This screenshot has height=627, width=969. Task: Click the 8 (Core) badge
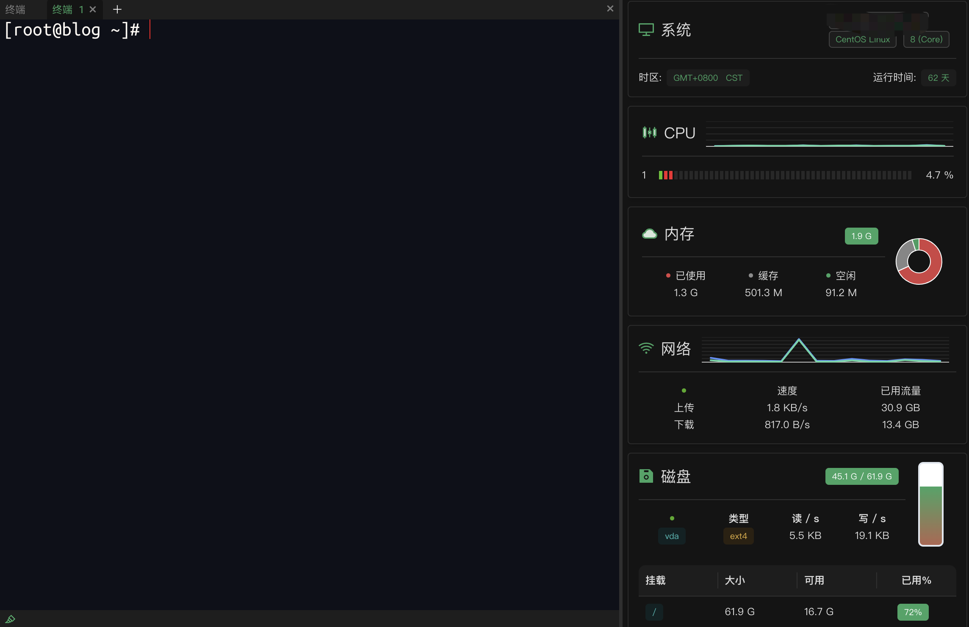click(x=926, y=39)
